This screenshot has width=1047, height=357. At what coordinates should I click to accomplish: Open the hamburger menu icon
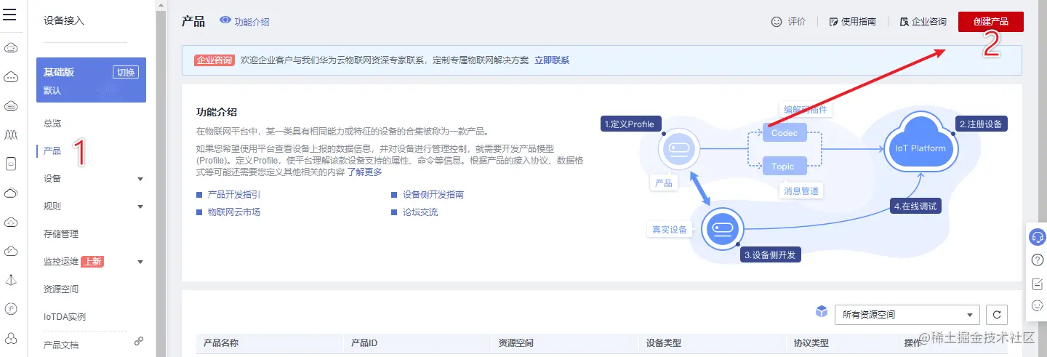pyautogui.click(x=10, y=15)
